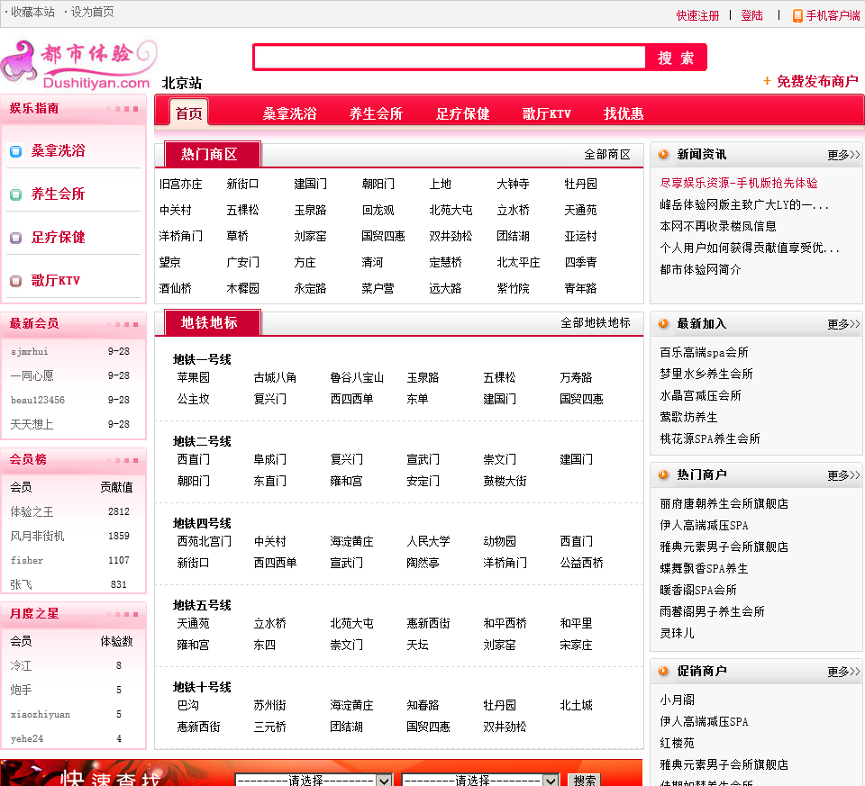Open news item 尽享娱乐资源-手机版抢先体验
The height and width of the screenshot is (786, 865).
739,183
